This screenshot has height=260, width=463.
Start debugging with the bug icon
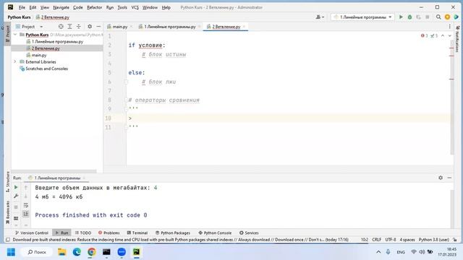(x=409, y=17)
